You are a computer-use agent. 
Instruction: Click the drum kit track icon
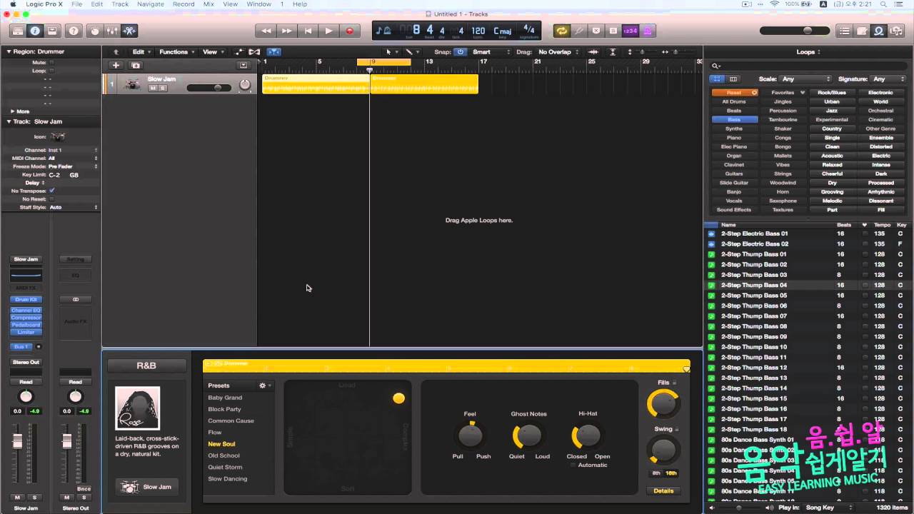coord(132,84)
